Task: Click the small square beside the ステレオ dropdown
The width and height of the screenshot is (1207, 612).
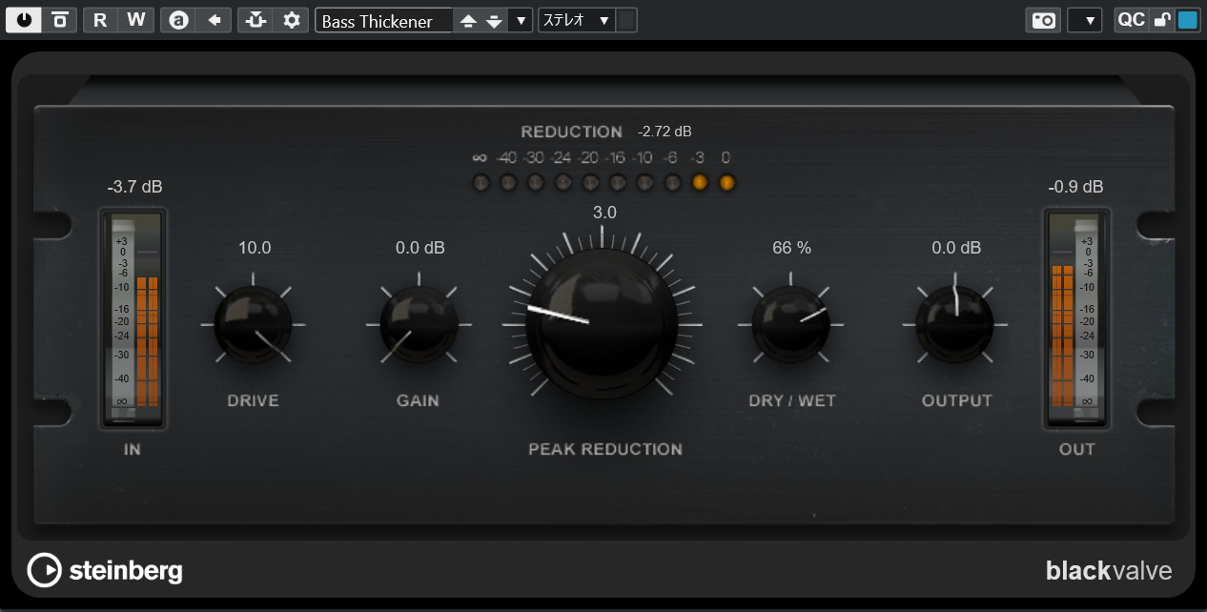Action: (627, 21)
